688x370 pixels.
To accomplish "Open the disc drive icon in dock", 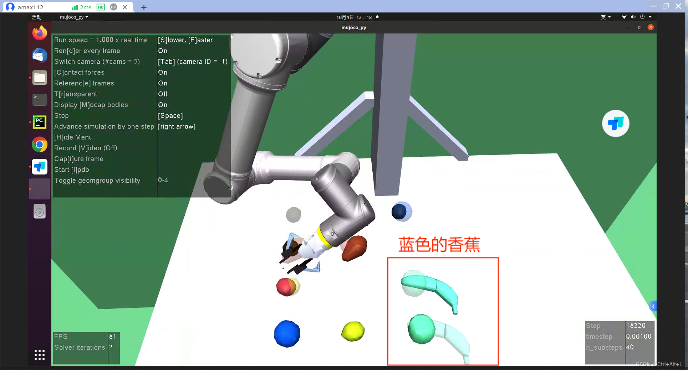I will (x=40, y=212).
